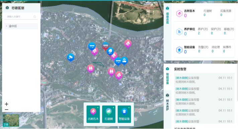Zoom out with the minus button
238x129 pixels.
coord(6,109)
